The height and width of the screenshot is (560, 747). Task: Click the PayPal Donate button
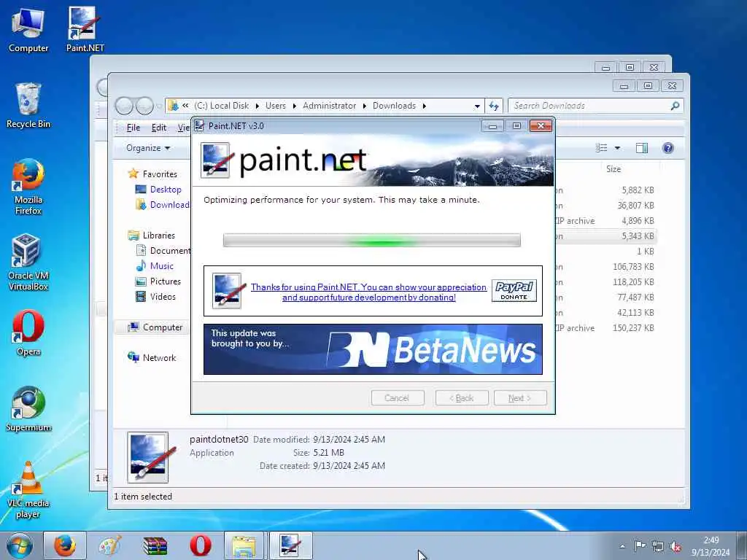(514, 290)
